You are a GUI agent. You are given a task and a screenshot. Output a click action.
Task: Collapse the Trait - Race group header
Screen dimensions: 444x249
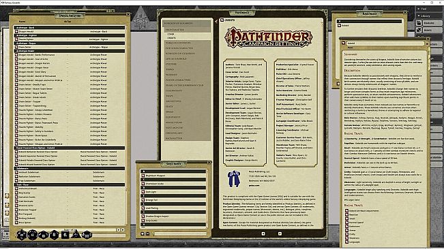pyautogui.click(x=70, y=184)
